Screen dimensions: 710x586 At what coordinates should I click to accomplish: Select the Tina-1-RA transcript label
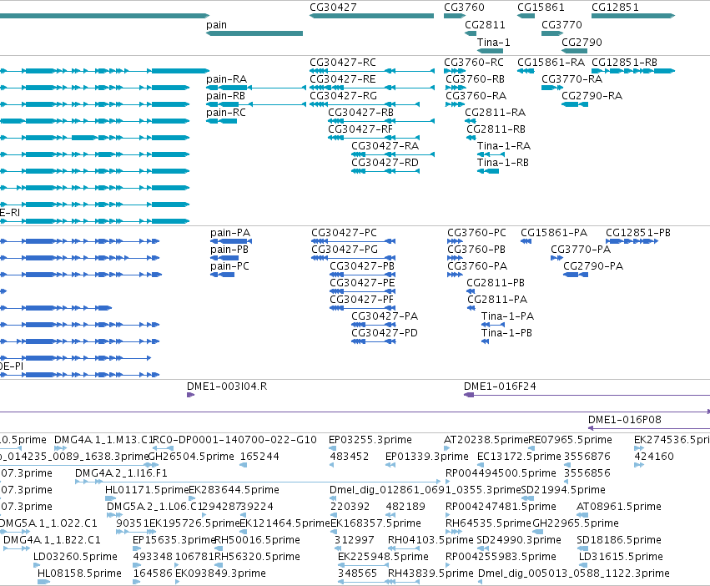tap(504, 146)
